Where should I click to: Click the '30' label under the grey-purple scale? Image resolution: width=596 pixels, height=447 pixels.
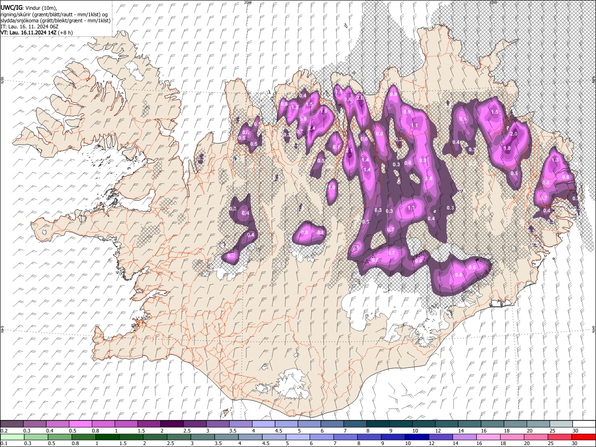click(575, 430)
